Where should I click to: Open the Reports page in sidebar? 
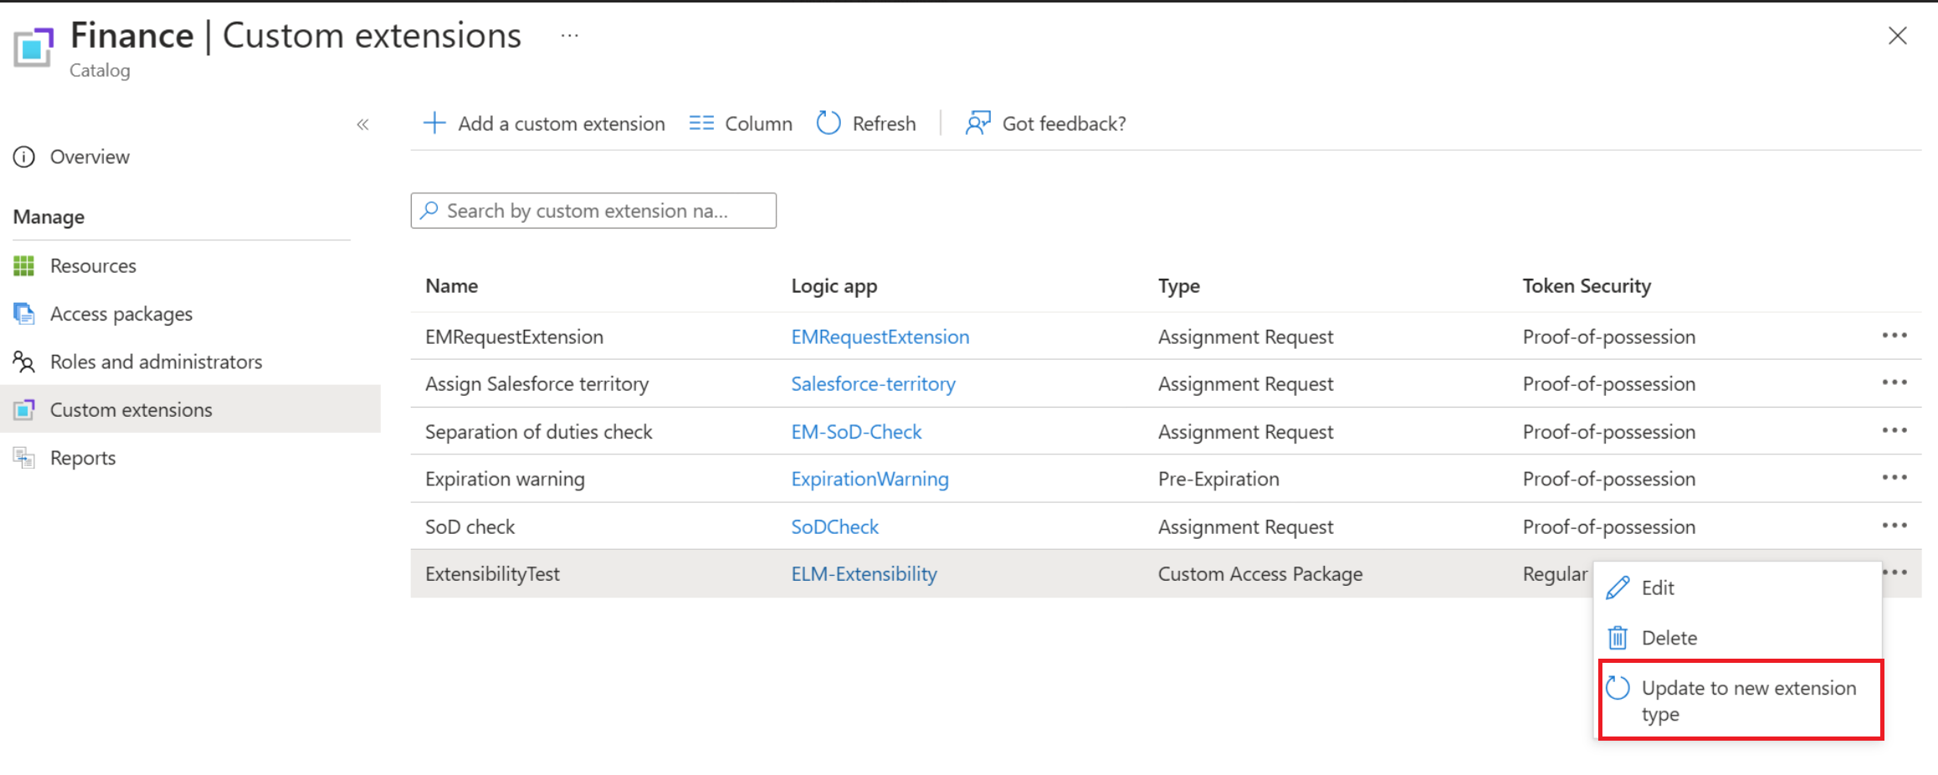coord(82,458)
